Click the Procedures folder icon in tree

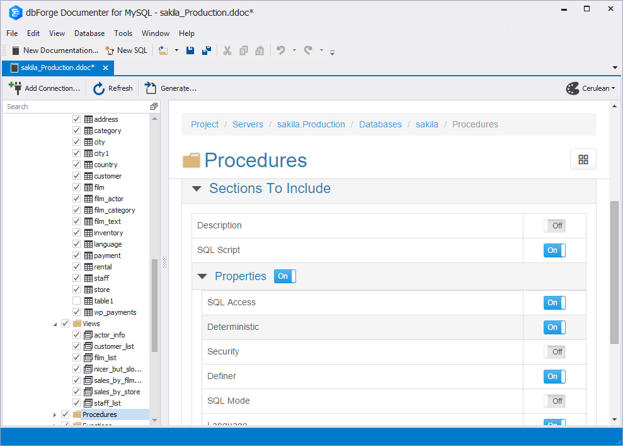pos(77,414)
